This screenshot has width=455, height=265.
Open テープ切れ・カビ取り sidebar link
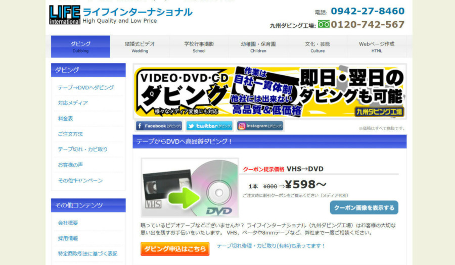point(83,149)
